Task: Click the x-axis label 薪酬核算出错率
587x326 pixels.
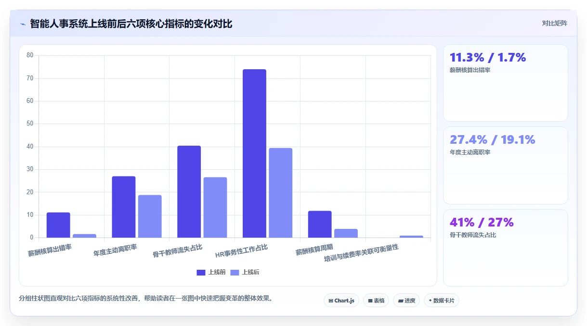Action: click(x=50, y=251)
